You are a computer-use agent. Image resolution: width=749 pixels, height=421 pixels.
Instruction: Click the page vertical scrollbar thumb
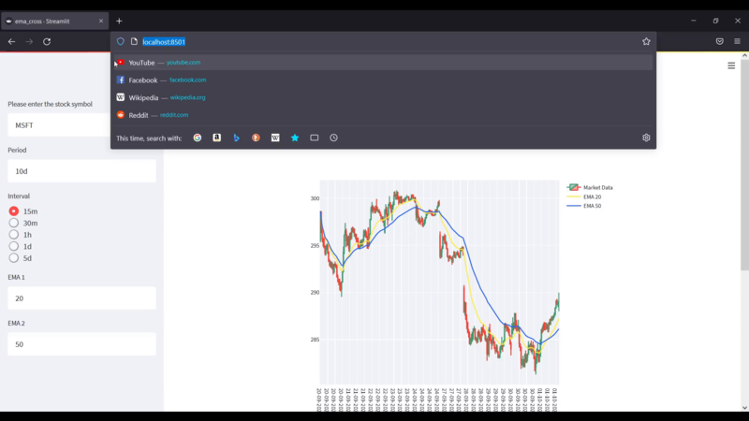point(744,166)
